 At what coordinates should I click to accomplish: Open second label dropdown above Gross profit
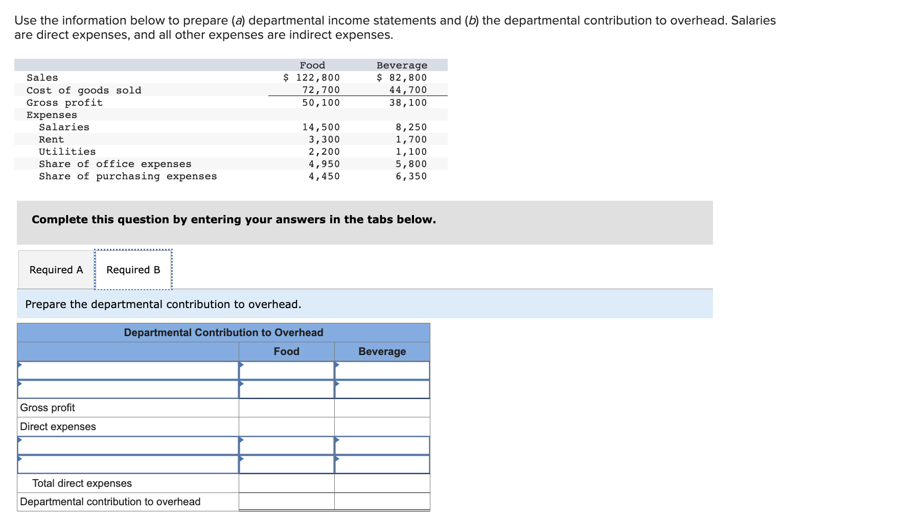(x=128, y=389)
